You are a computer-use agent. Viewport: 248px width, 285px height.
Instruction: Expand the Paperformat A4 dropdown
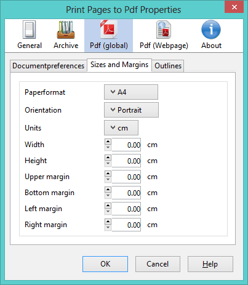click(131, 92)
